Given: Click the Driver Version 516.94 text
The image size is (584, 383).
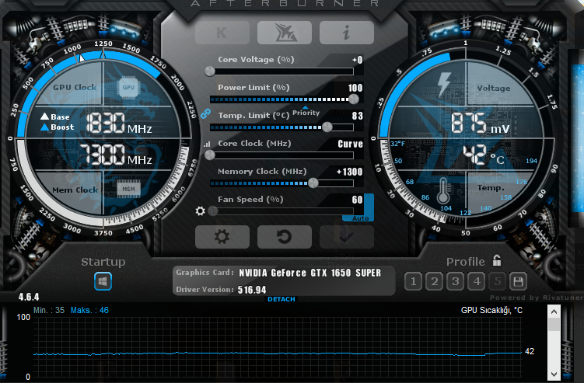Looking at the screenshot, I should [252, 290].
